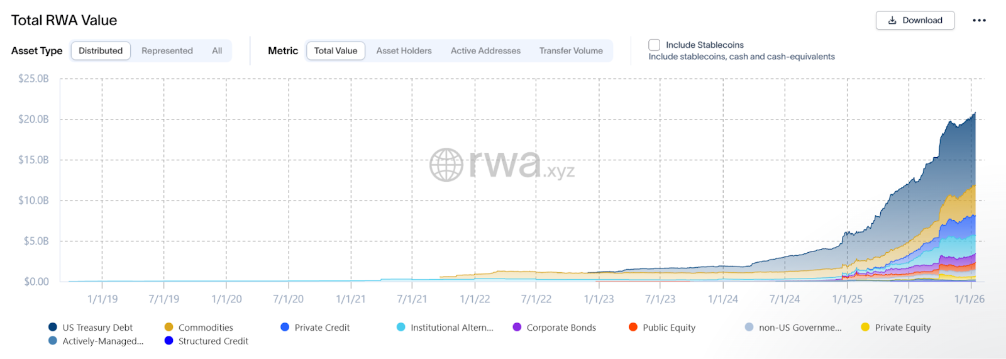This screenshot has width=1006, height=359.
Task: Select the Distributed asset type
Action: (101, 51)
